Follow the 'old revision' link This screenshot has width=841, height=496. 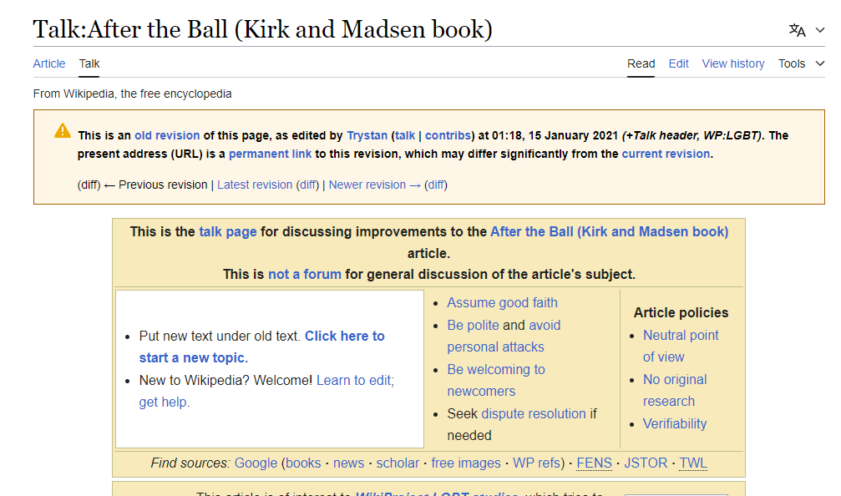pyautogui.click(x=167, y=135)
